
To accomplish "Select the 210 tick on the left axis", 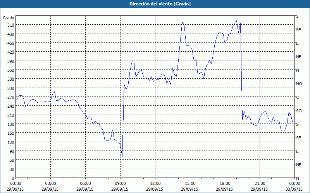I will click(11, 115).
